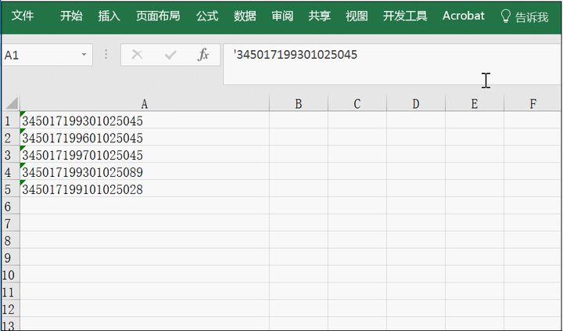The image size is (563, 331).
Task: Click the Cancel X icon in formula bar
Action: click(x=138, y=55)
